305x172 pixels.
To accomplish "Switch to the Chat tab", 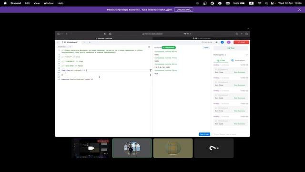I will (221, 61).
